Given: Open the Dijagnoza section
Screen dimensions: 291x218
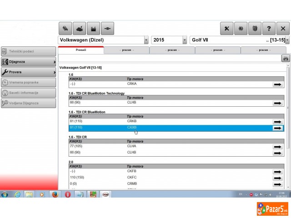Looking at the screenshot, I should [28, 62].
